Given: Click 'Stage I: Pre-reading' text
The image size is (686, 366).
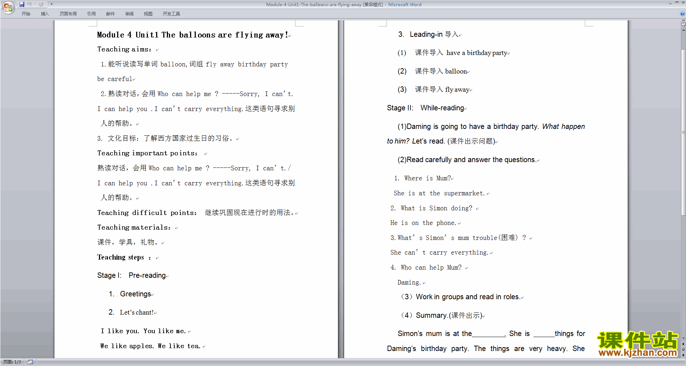Looking at the screenshot, I should coord(131,276).
